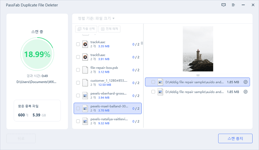Click the track4.aac audio file icon
The width and height of the screenshot is (259, 150).
point(85,44)
